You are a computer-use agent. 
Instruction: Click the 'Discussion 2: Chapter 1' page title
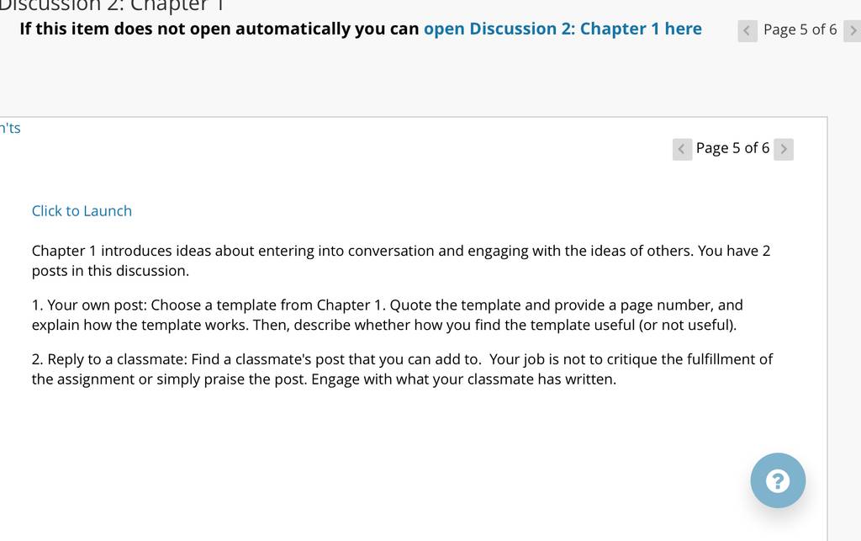pos(113,6)
